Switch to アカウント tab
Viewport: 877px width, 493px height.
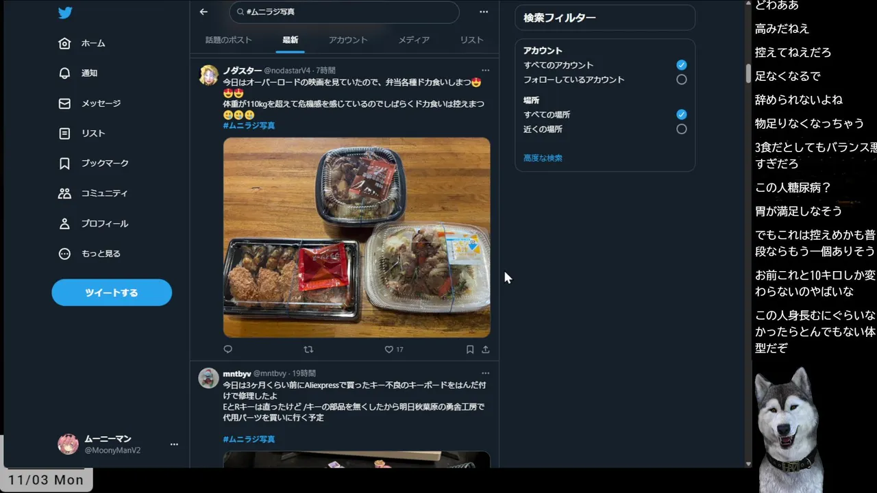coord(348,40)
